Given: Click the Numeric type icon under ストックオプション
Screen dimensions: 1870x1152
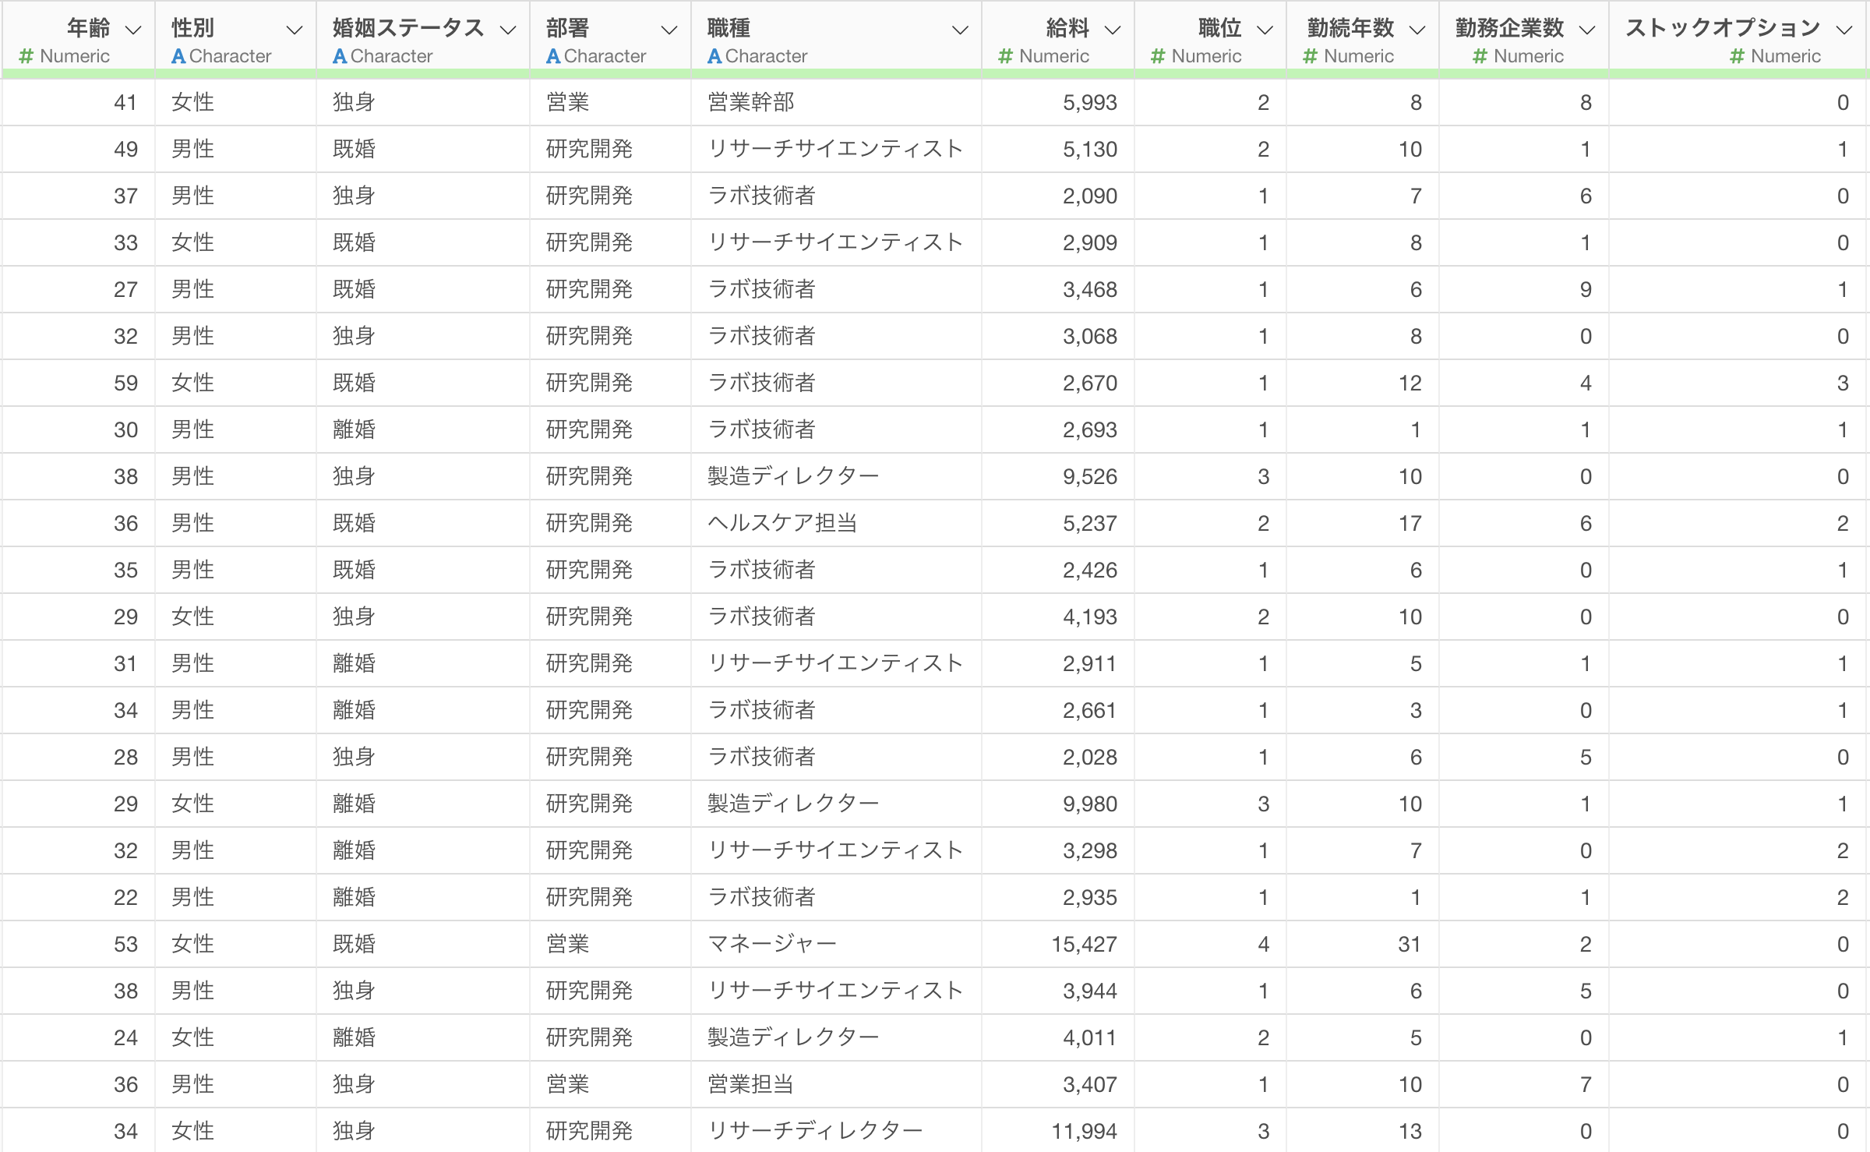Looking at the screenshot, I should tap(1738, 56).
